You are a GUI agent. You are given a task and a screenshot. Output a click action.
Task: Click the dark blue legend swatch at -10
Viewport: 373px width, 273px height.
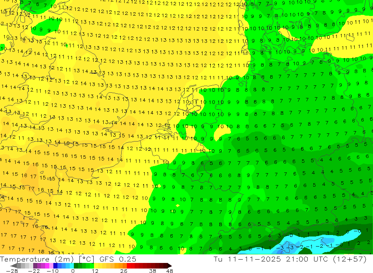[55, 266]
